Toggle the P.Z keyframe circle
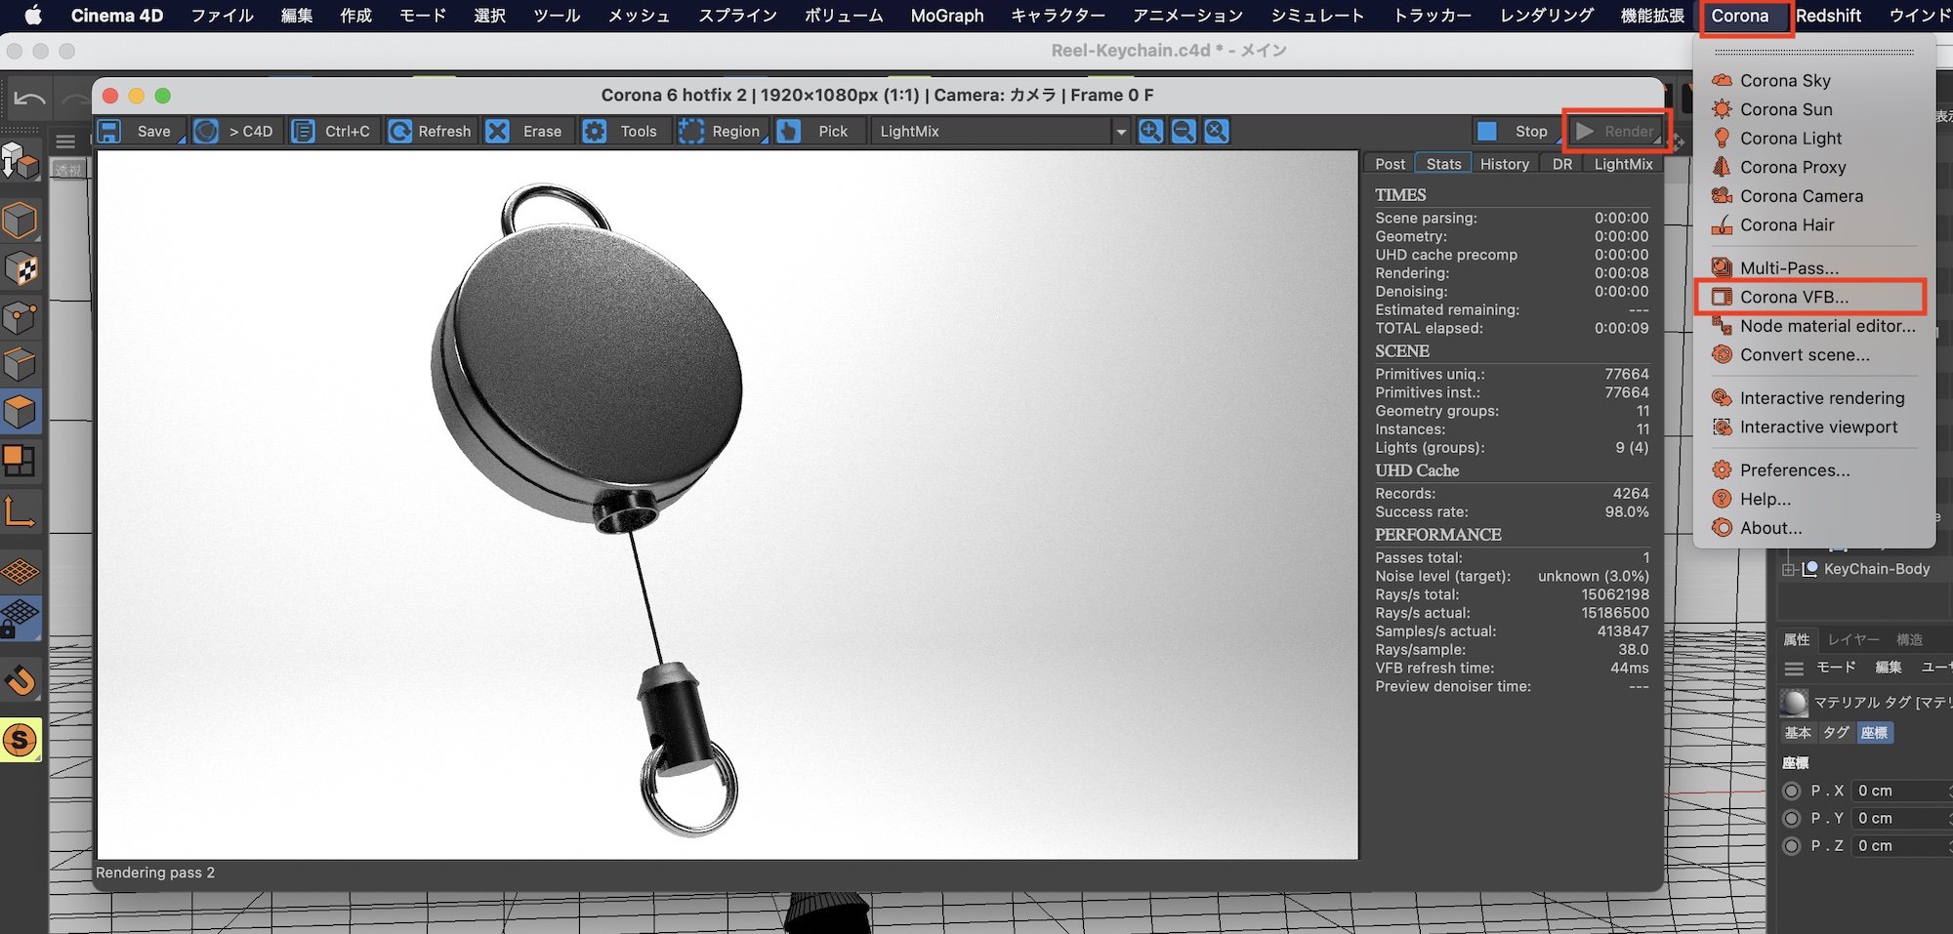Viewport: 1953px width, 934px height. pyautogui.click(x=1792, y=845)
